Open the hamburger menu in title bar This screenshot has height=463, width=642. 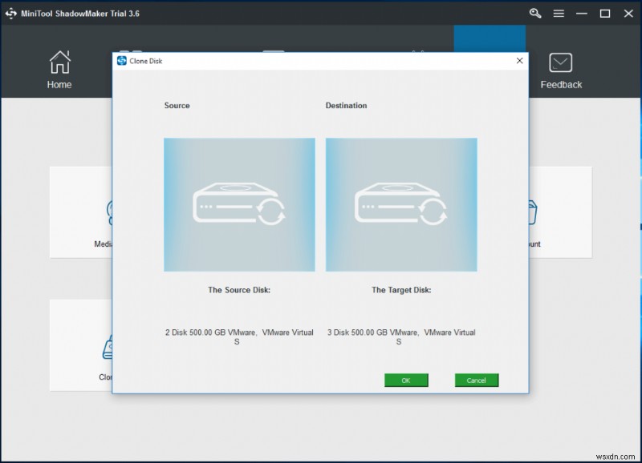pos(559,14)
